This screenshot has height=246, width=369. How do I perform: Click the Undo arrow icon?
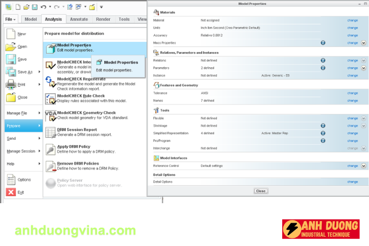pyautogui.click(x=44, y=7)
